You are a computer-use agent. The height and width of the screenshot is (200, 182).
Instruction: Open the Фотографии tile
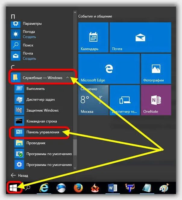(x=156, y=68)
